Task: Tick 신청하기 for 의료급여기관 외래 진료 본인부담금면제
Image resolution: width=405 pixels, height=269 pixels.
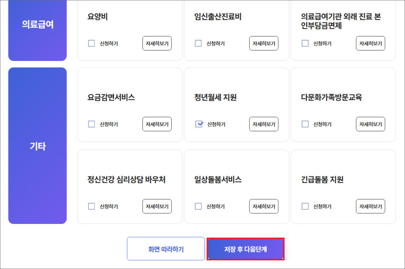Action: pos(305,44)
